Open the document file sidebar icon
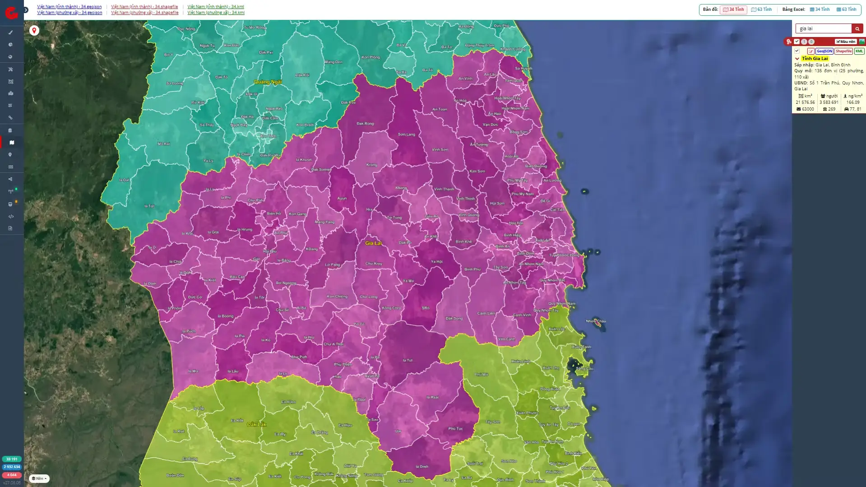Screen dimensions: 866x487 click(10, 228)
